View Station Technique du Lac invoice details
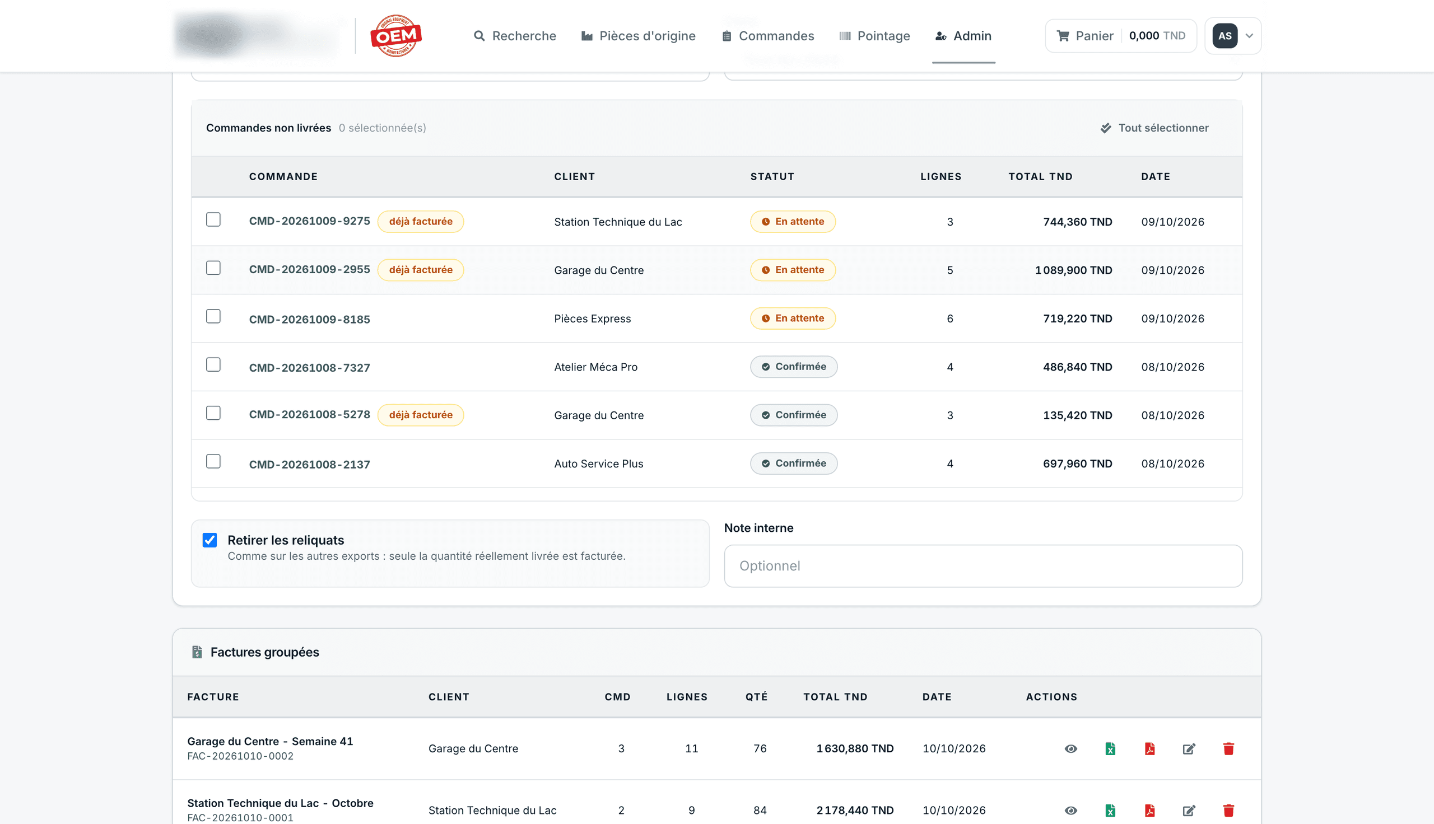Screen dimensions: 1434x824 (1070, 811)
